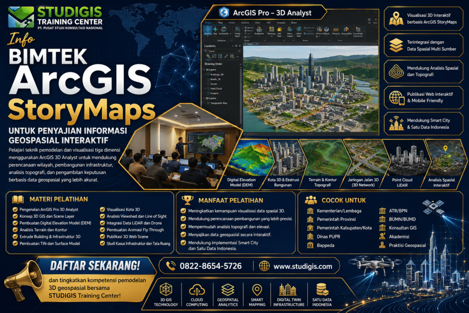Toggle visibility of the Buildings_3D layer
The image size is (469, 313).
[x=208, y=75]
